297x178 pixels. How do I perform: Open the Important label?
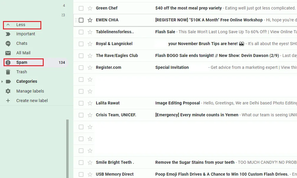(x=26, y=34)
